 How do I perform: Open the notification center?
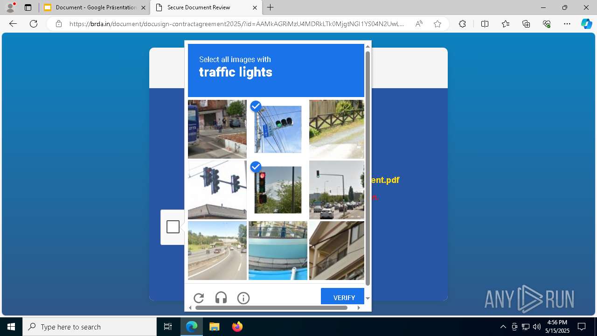[x=582, y=327]
